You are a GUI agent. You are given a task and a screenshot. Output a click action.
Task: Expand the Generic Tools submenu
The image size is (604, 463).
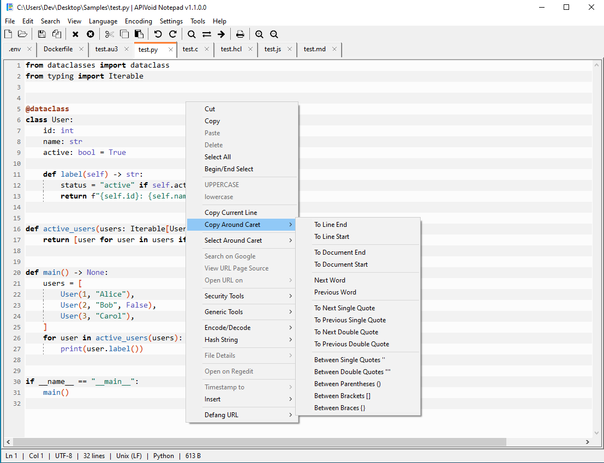coord(242,312)
